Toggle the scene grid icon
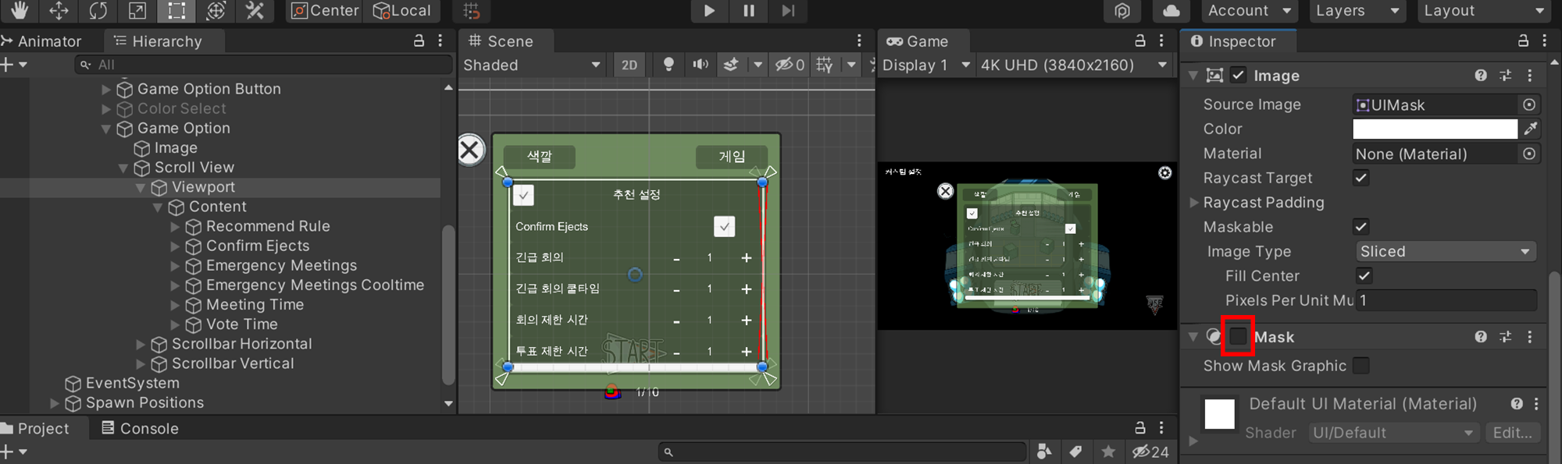1562x464 pixels. [x=825, y=65]
